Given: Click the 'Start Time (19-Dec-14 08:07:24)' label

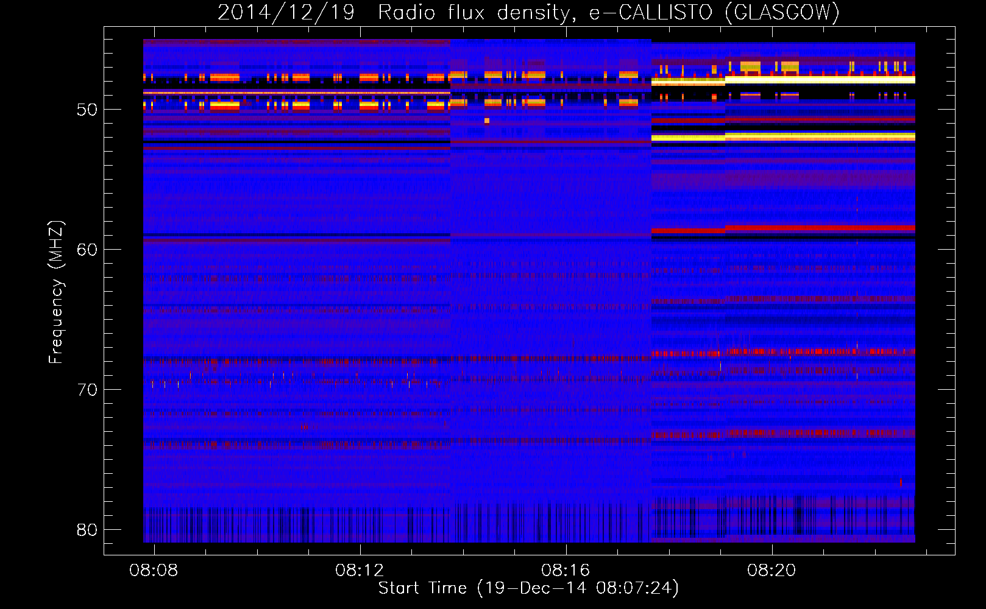Looking at the screenshot, I should pyautogui.click(x=528, y=588).
